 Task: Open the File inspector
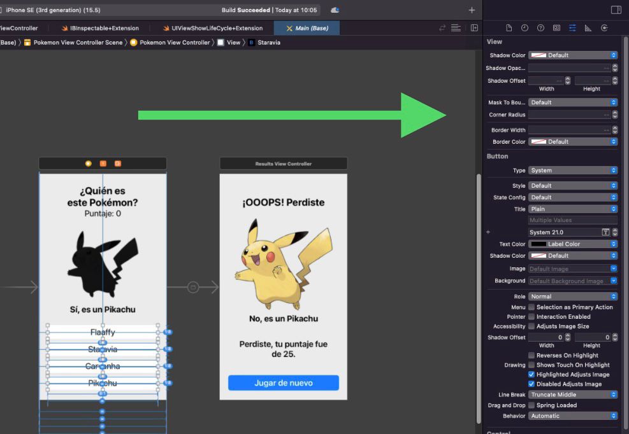click(509, 27)
